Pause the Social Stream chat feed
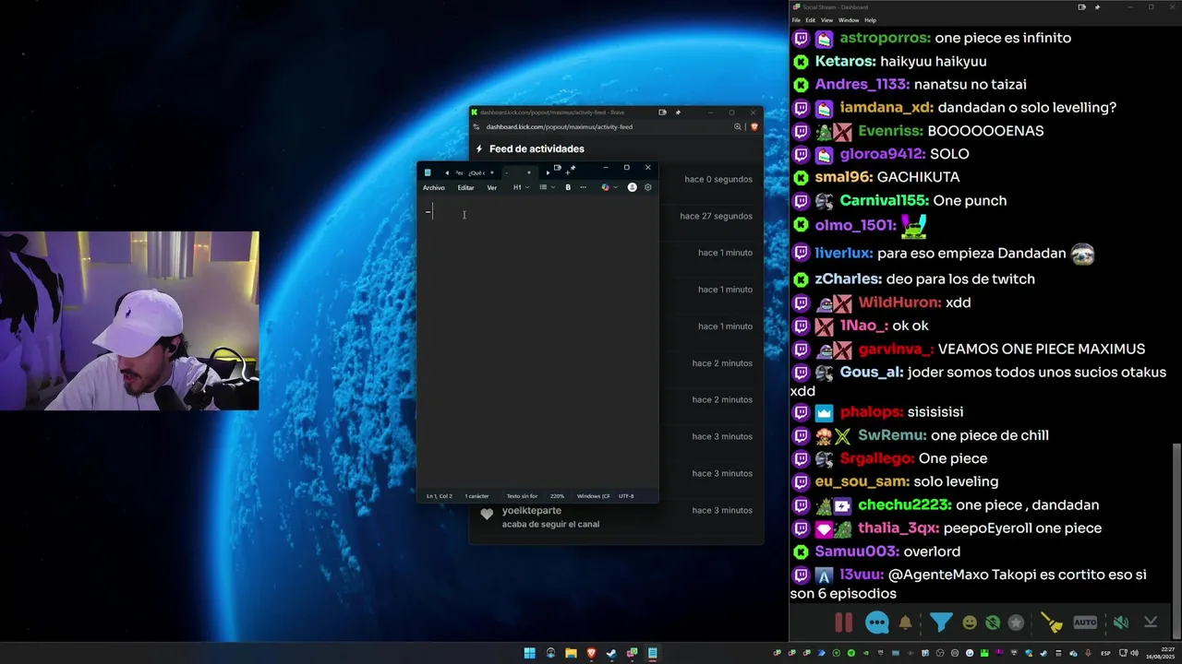The height and width of the screenshot is (664, 1182). tap(843, 622)
